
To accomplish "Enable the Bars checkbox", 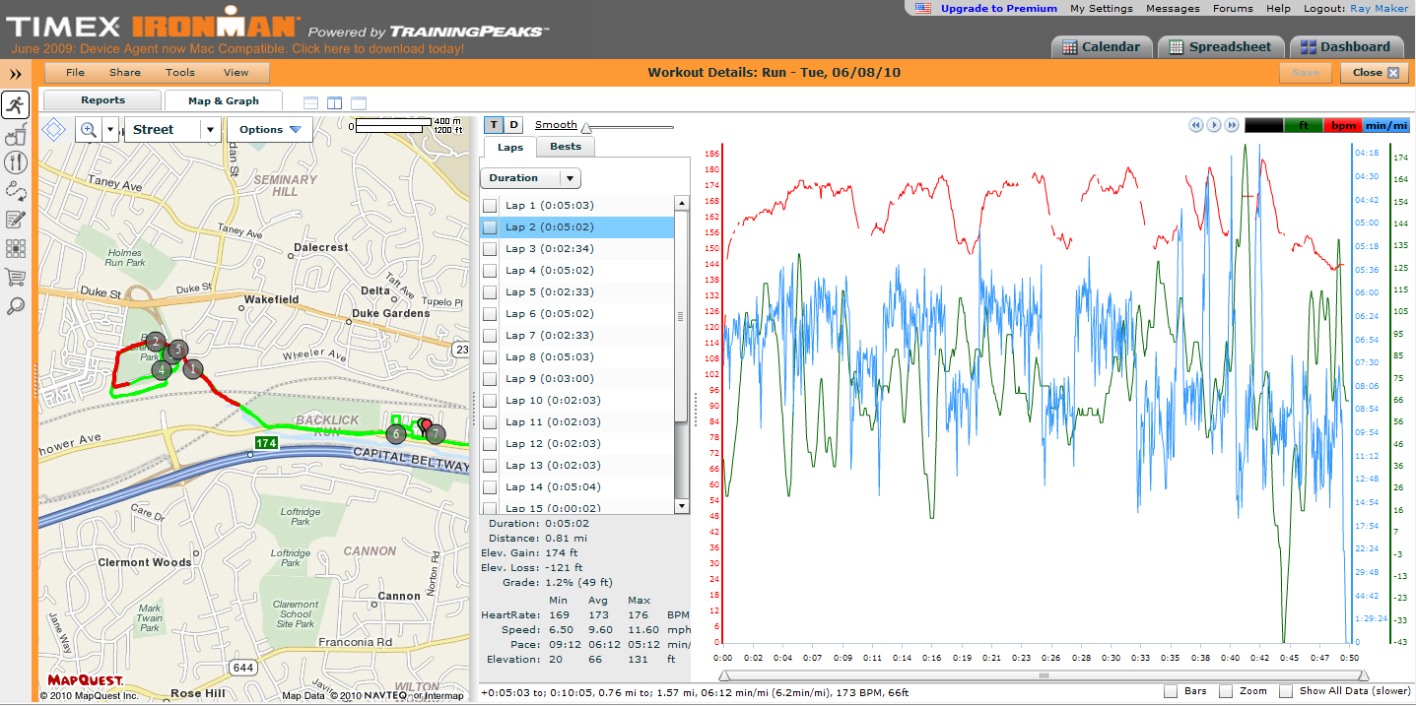I will pos(1170,691).
